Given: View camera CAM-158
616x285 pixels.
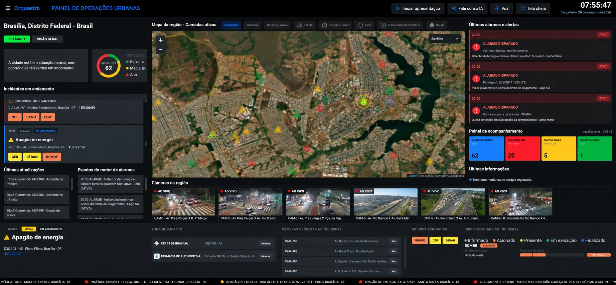Looking at the screenshot, I should click(x=394, y=241).
